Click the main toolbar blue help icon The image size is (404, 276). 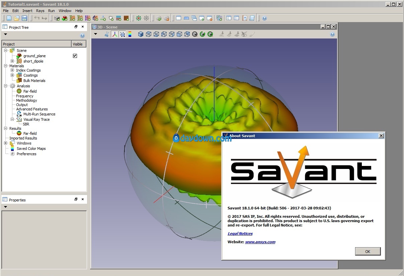(264, 18)
